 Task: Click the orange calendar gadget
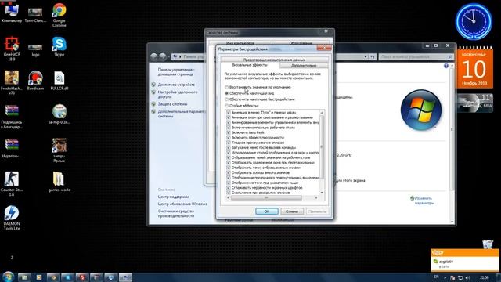[x=474, y=68]
